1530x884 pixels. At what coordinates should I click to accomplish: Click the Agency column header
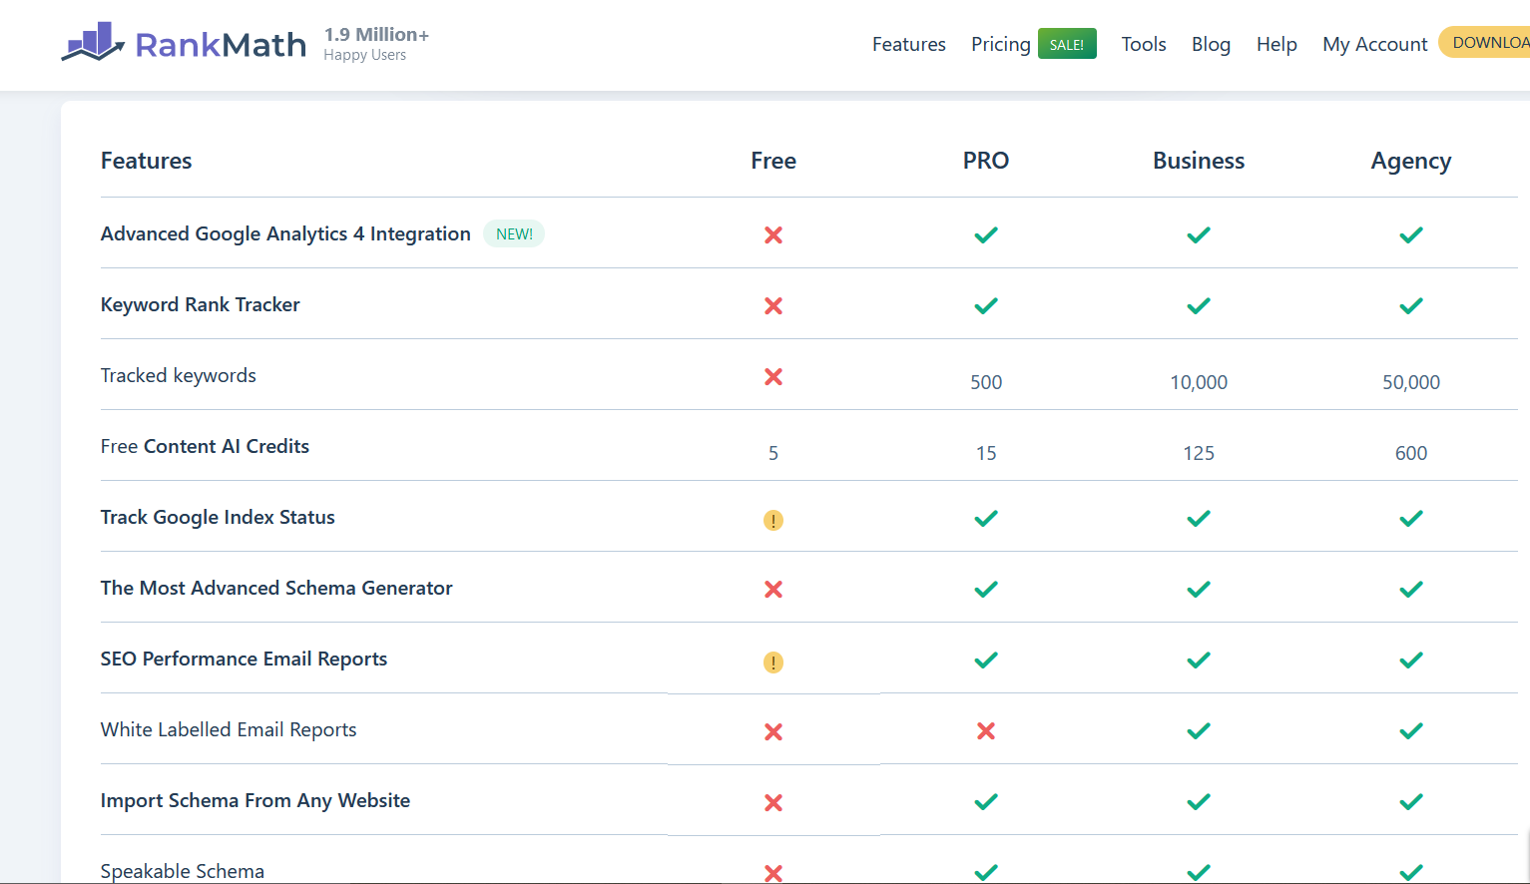coord(1411,162)
